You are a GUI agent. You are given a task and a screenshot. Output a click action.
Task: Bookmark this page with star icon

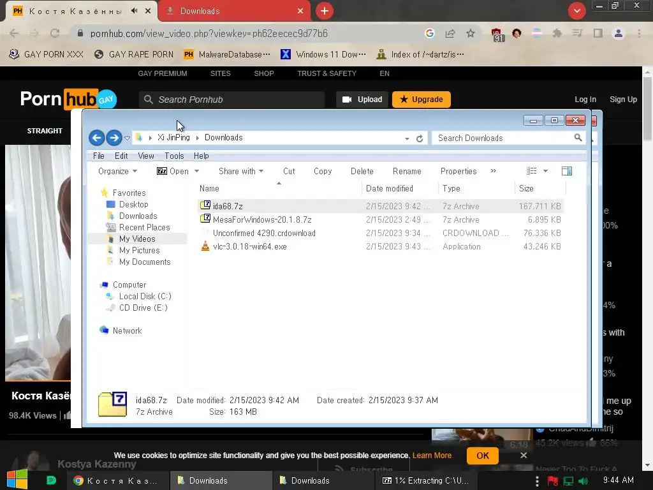471,33
